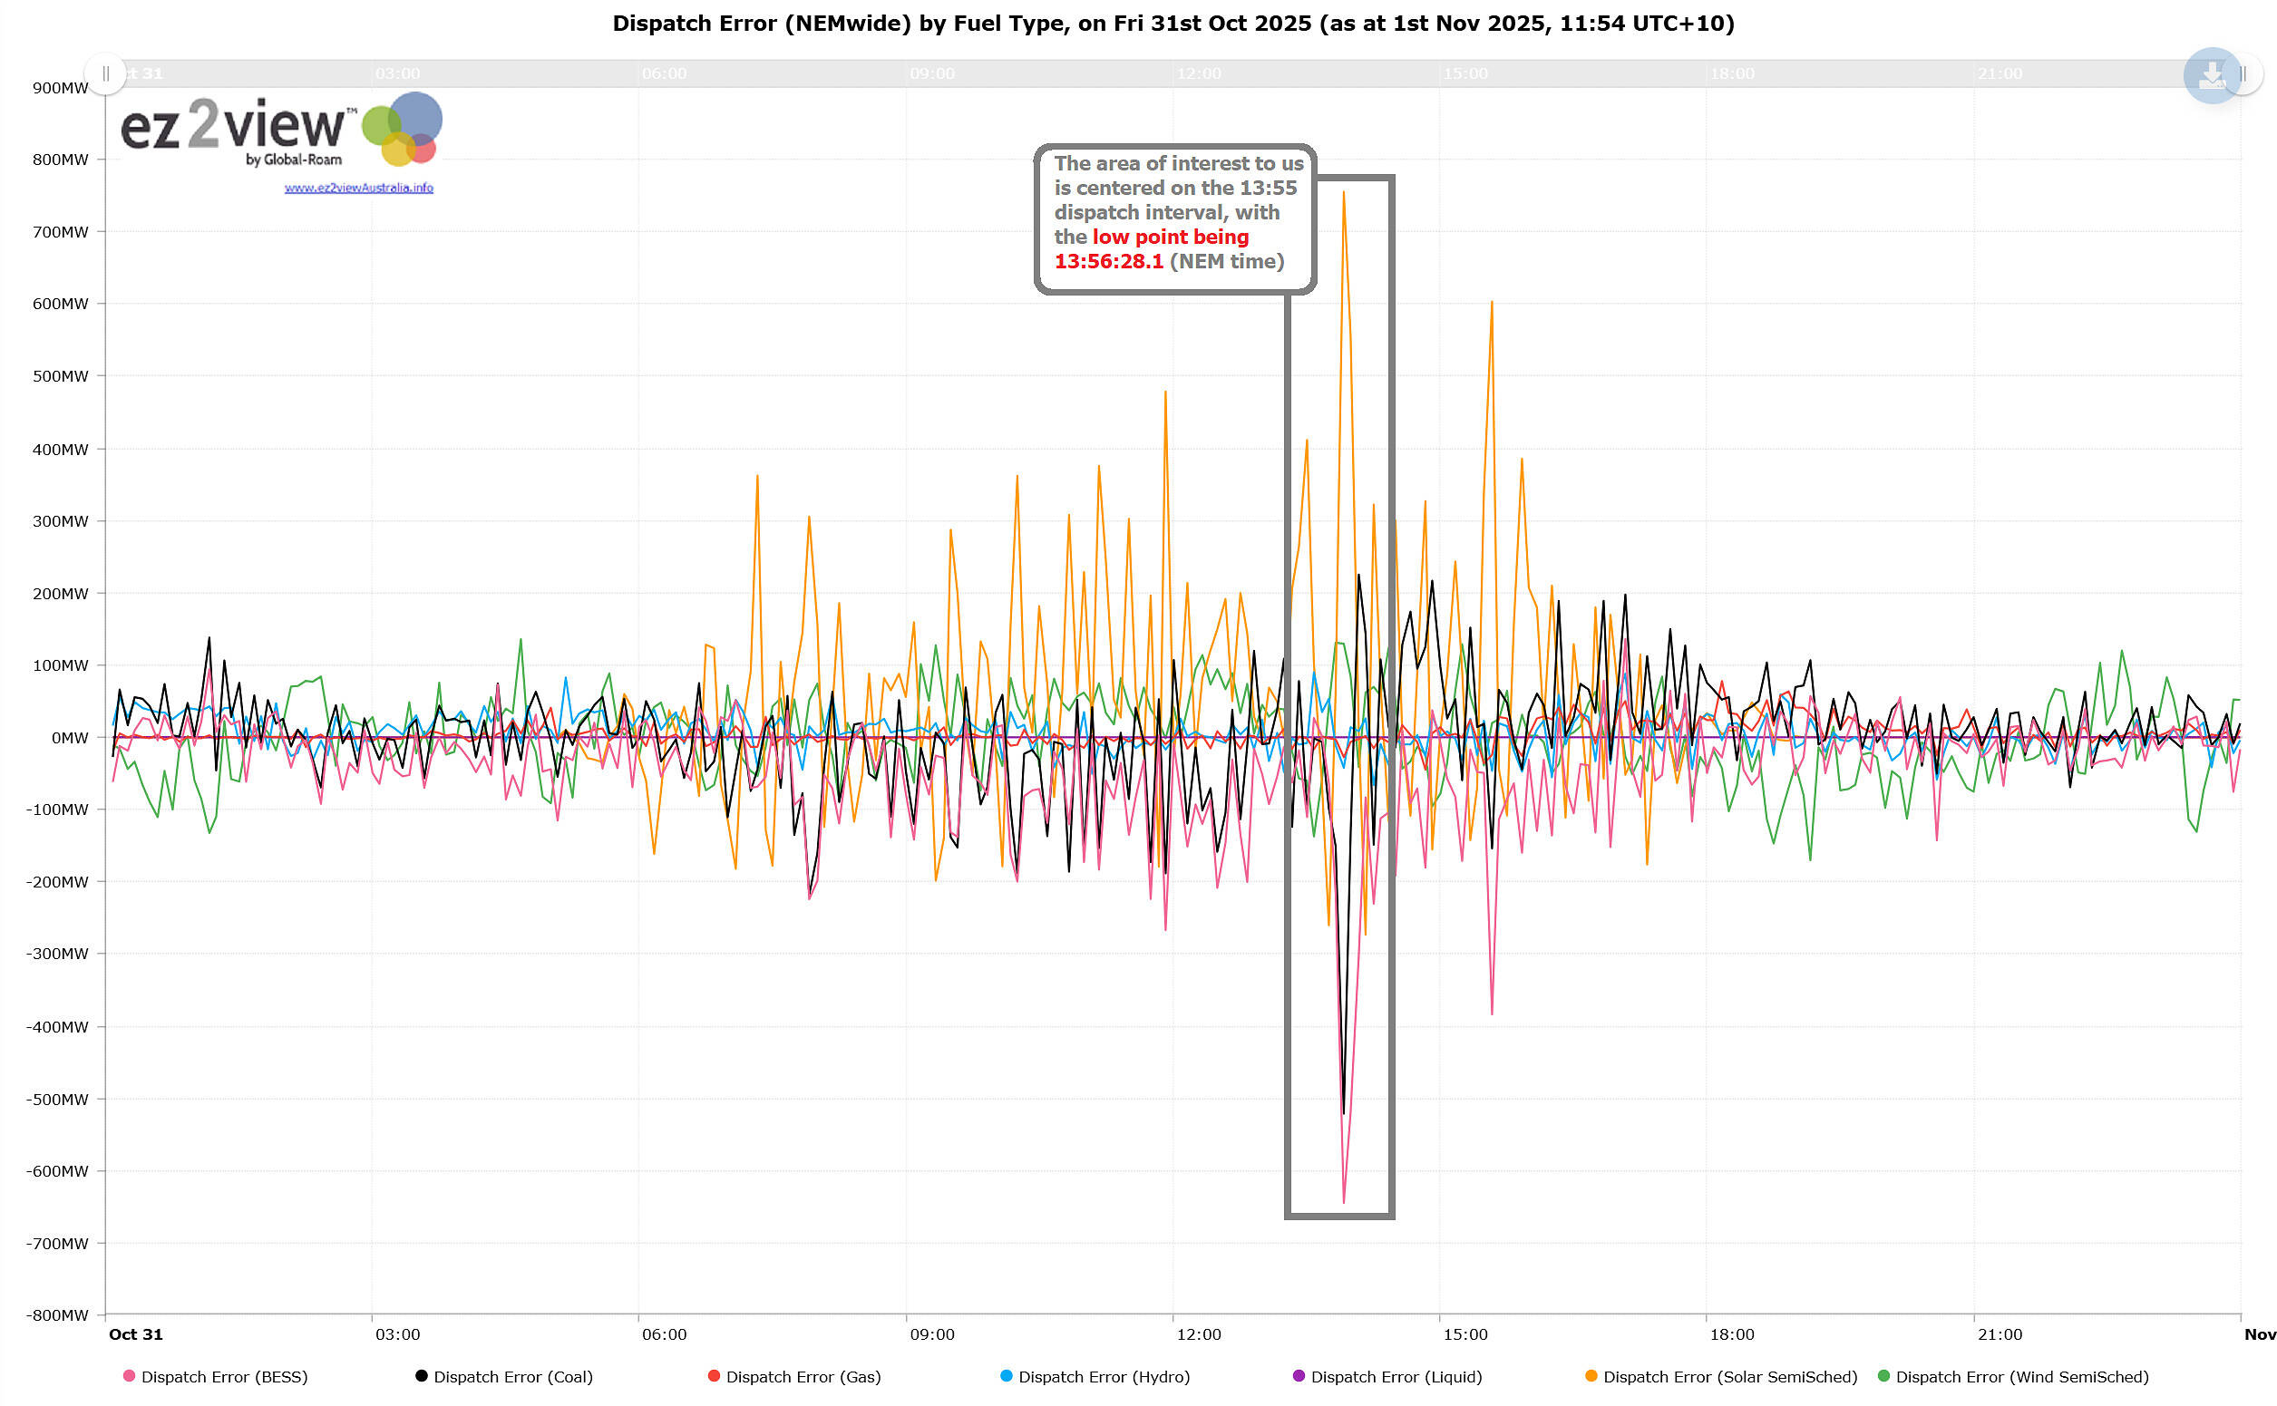The width and height of the screenshot is (2277, 1406).
Task: Click the purple Liquid legend marker dot
Action: (x=1299, y=1375)
